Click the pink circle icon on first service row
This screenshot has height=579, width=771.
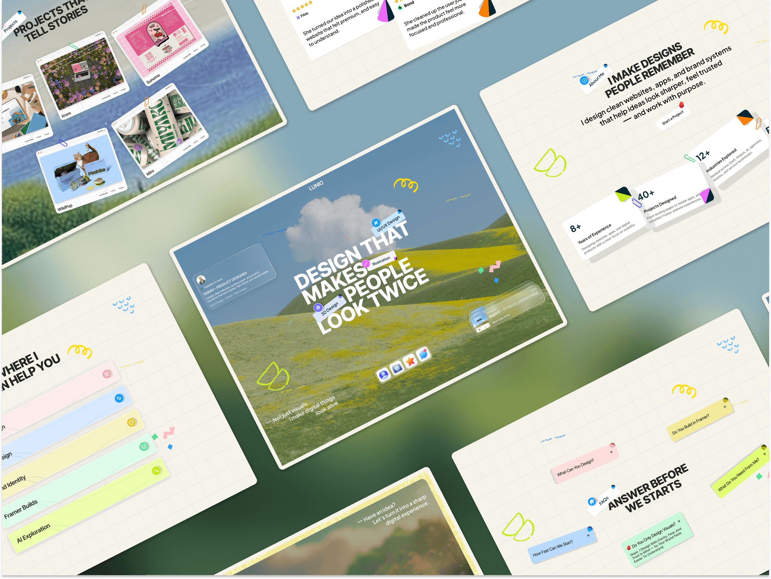107,374
